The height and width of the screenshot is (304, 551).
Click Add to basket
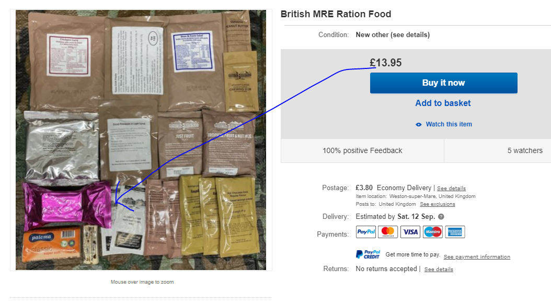tap(443, 103)
